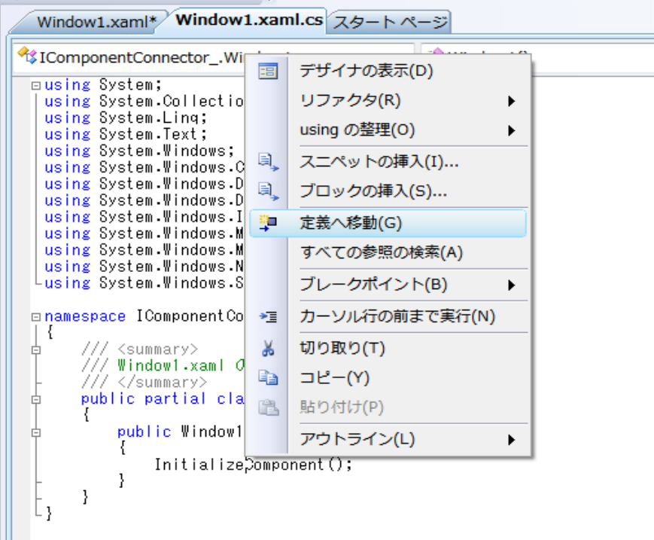654x540 pixels.
Task: Click the アウトライン submenu arrow
Action: 511,439
